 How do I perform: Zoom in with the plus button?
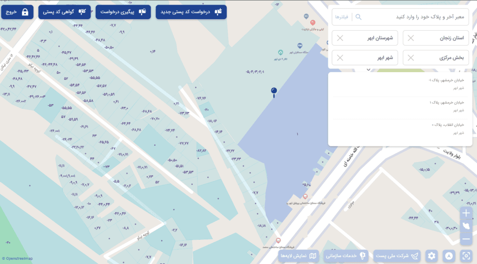[x=466, y=213]
